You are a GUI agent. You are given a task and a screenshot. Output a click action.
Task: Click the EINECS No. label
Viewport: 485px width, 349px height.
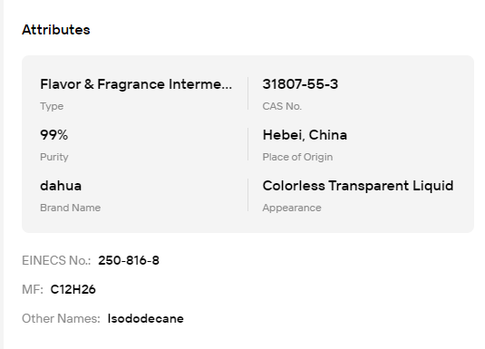[56, 260]
